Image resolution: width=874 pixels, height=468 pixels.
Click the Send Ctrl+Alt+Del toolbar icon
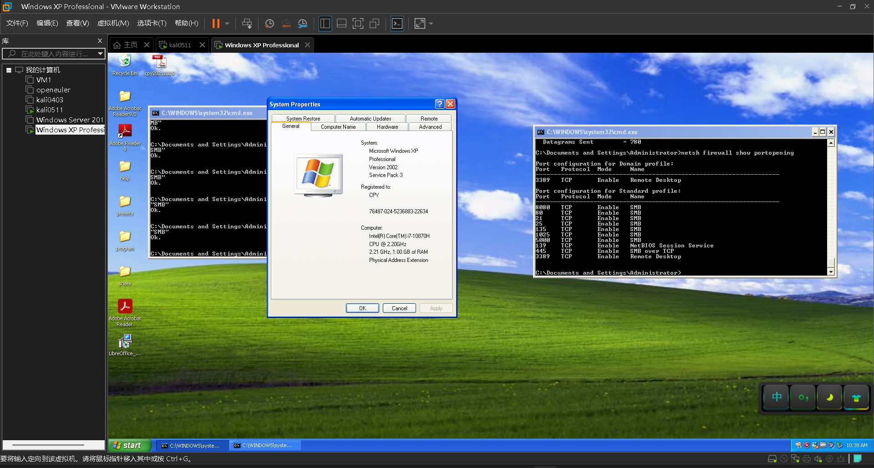tap(247, 24)
